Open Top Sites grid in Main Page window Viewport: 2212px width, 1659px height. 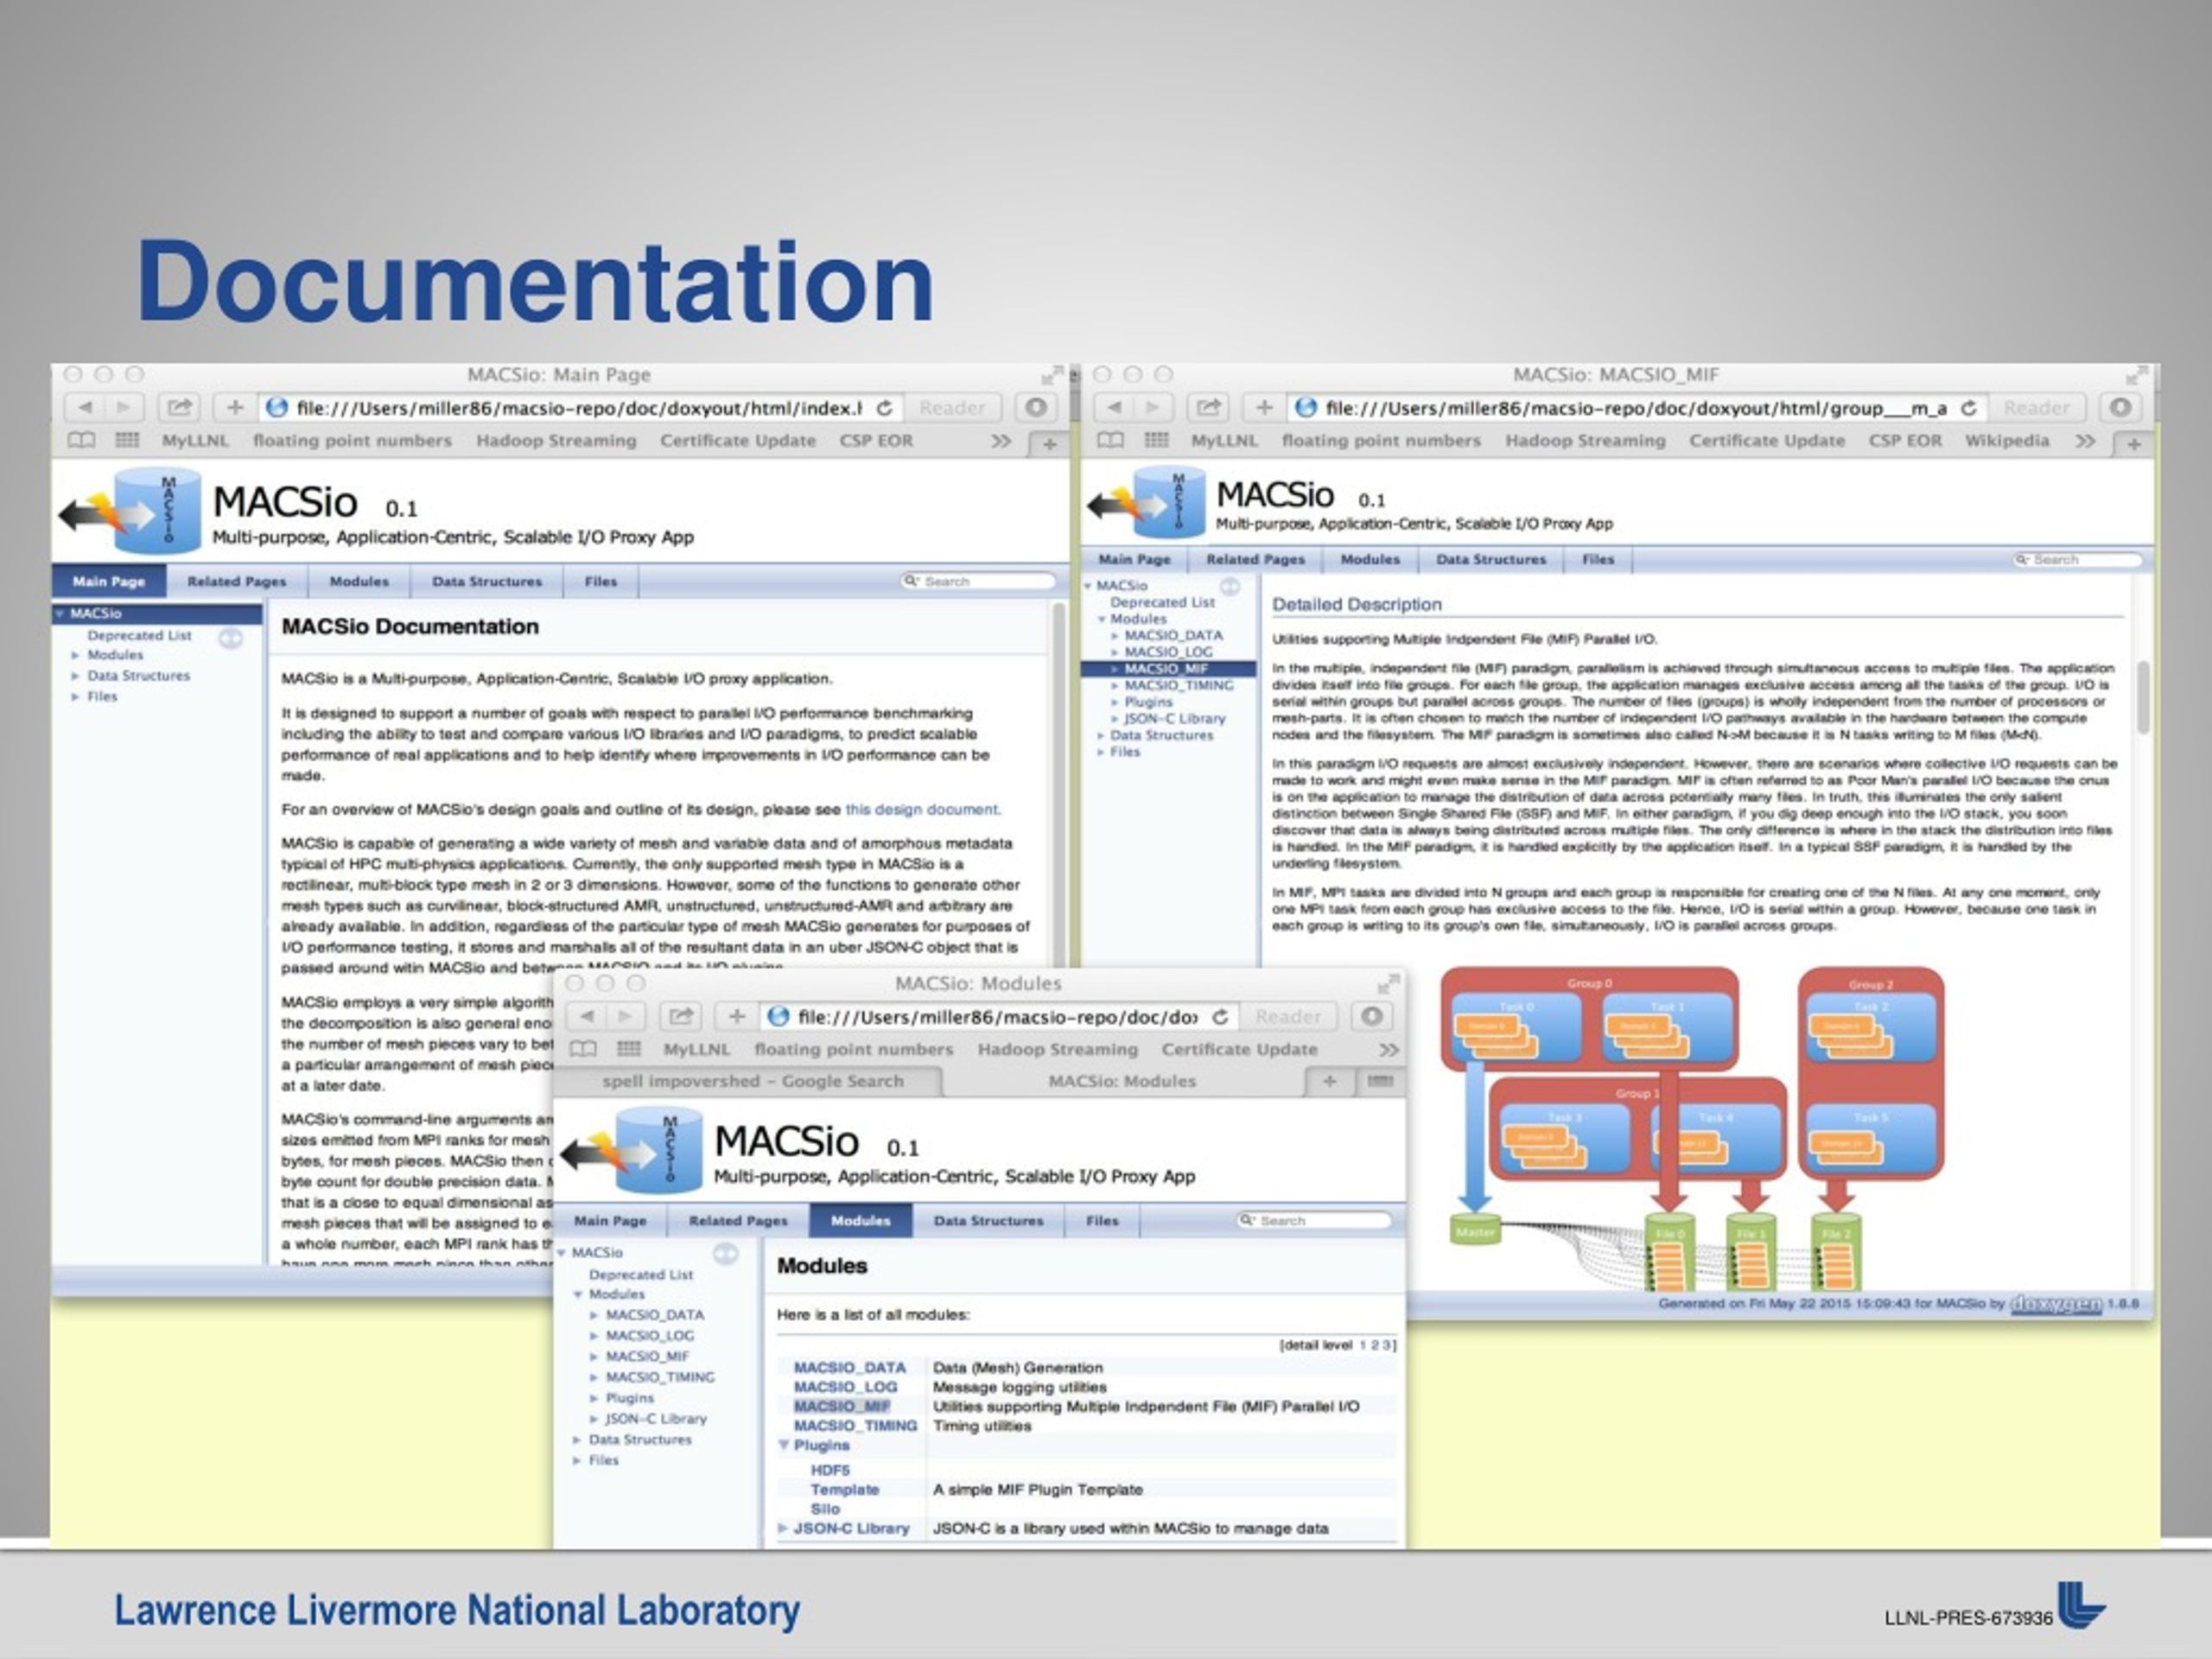127,440
